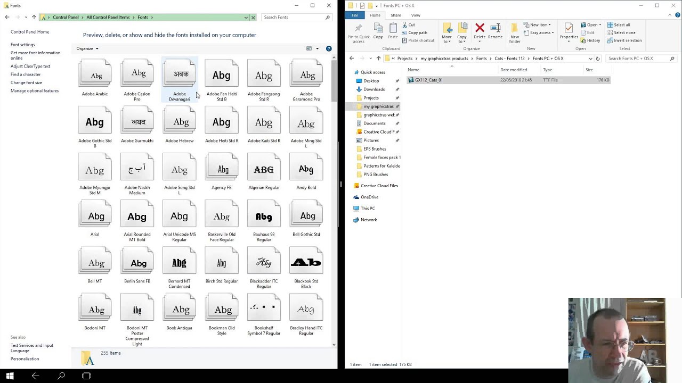Click the Search Fonts PC + OS X box

tap(642, 59)
